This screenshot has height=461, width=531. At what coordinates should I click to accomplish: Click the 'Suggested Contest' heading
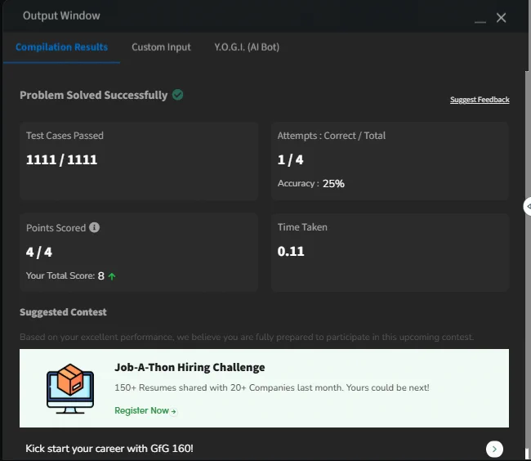pos(63,312)
